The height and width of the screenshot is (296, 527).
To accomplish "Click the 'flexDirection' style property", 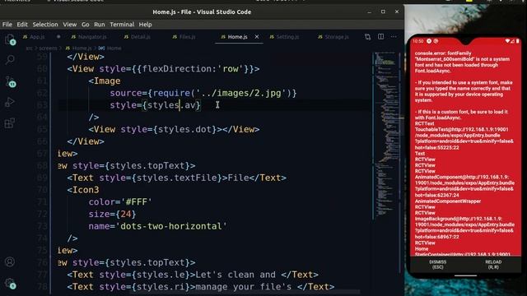I will tap(176, 69).
